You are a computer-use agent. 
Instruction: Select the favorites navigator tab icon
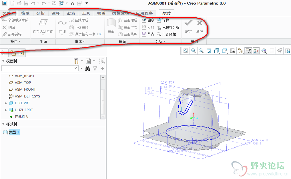coord(21,53)
